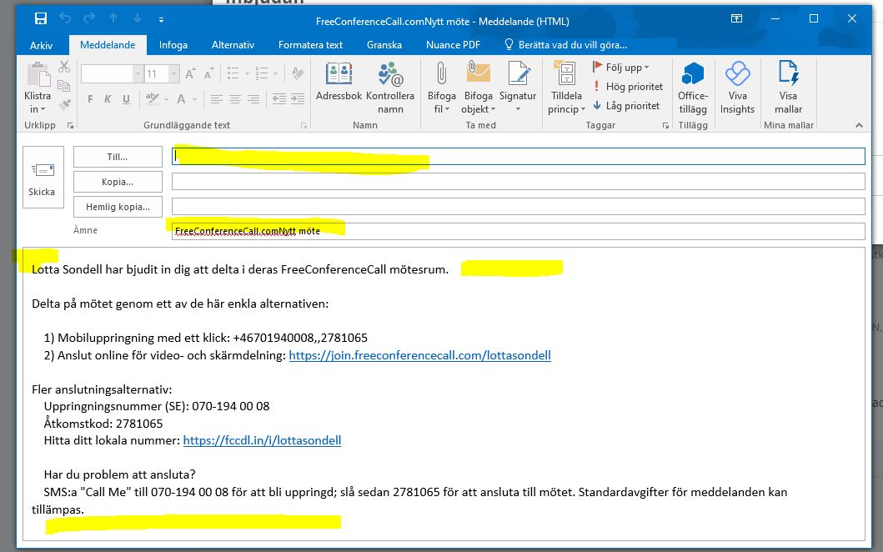Click into the Kopia recipient field
The height and width of the screenshot is (552, 883).
pos(518,182)
